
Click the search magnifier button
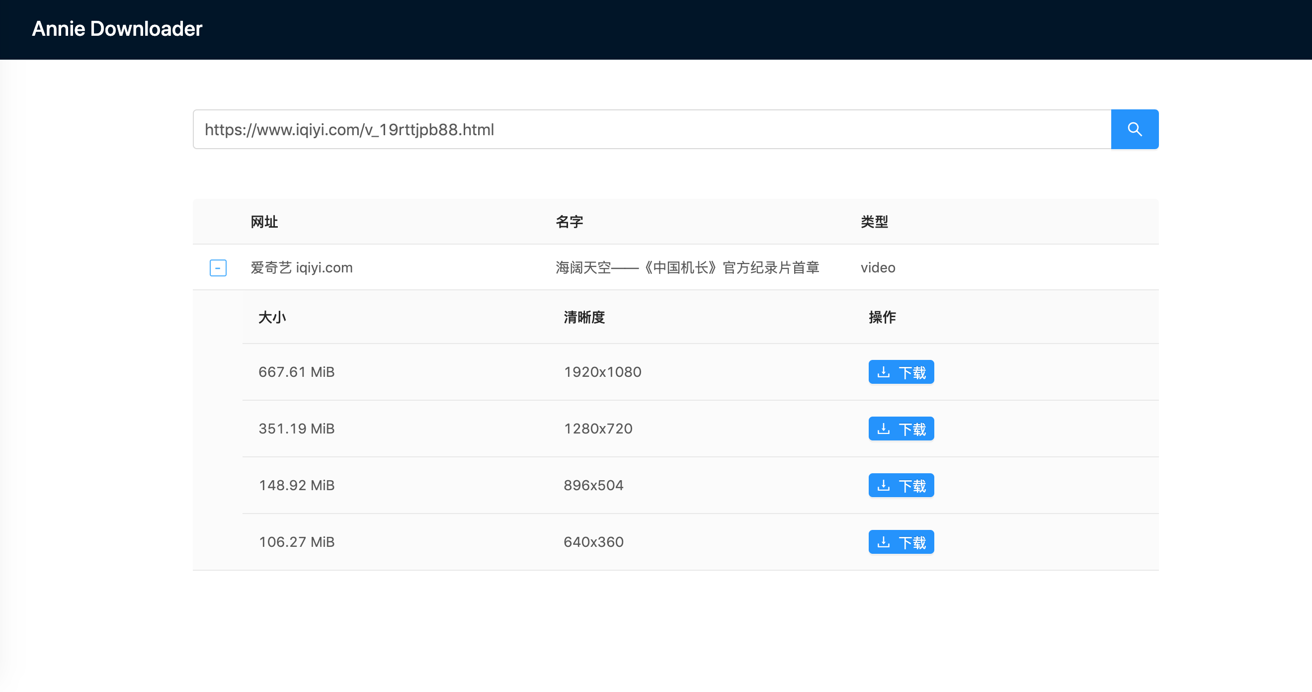pyautogui.click(x=1134, y=129)
